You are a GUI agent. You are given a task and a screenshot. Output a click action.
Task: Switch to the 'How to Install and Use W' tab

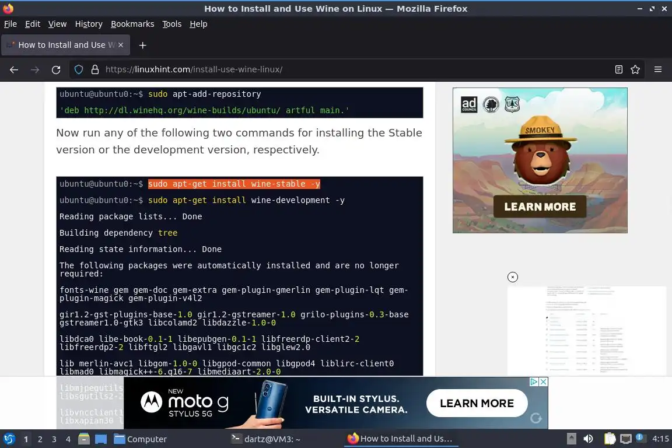click(x=65, y=45)
